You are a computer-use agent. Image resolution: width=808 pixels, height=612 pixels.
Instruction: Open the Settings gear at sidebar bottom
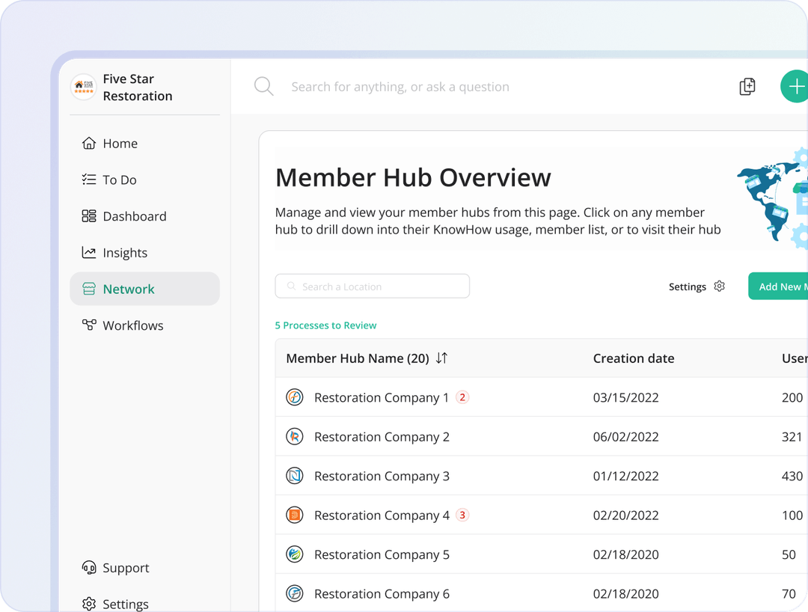click(89, 603)
